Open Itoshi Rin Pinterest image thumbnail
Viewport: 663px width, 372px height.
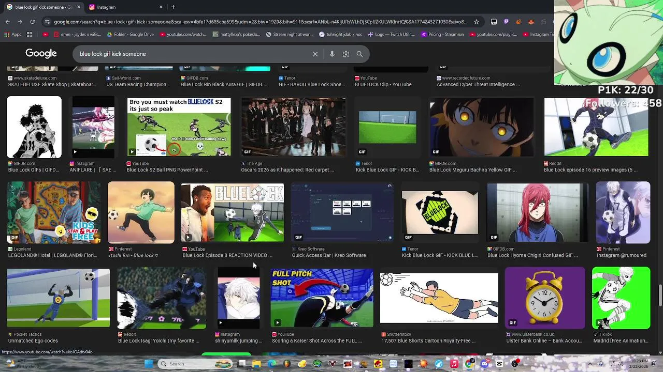141,212
